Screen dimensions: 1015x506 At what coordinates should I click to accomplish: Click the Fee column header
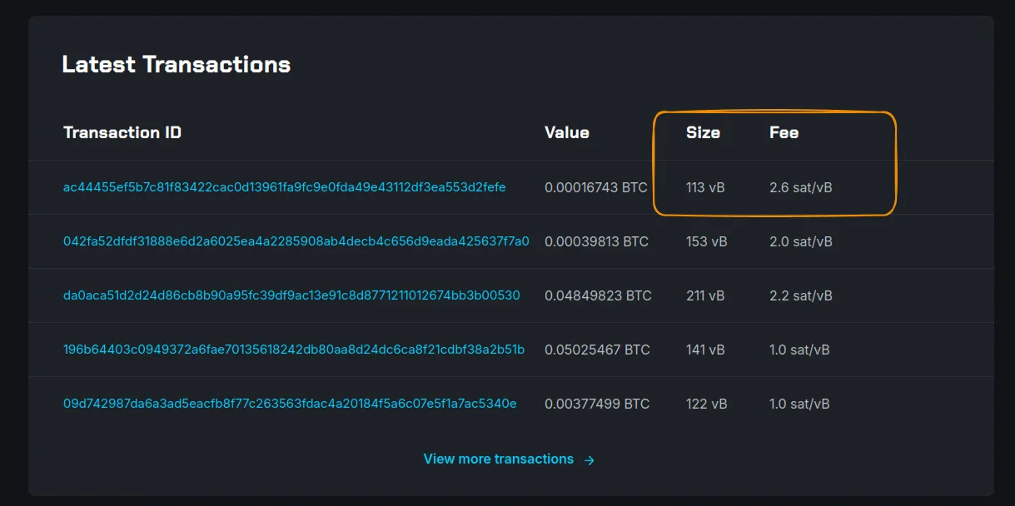[783, 131]
